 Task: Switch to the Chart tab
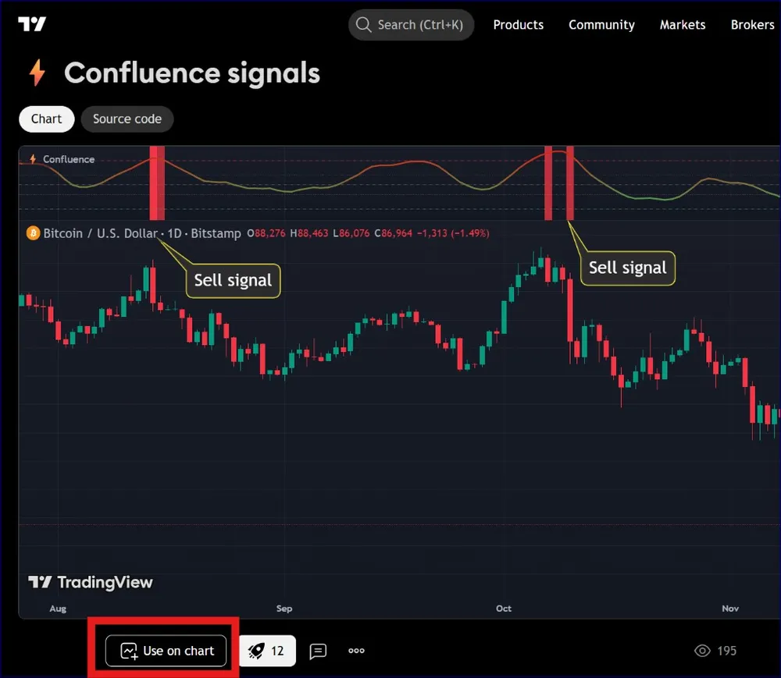(46, 119)
